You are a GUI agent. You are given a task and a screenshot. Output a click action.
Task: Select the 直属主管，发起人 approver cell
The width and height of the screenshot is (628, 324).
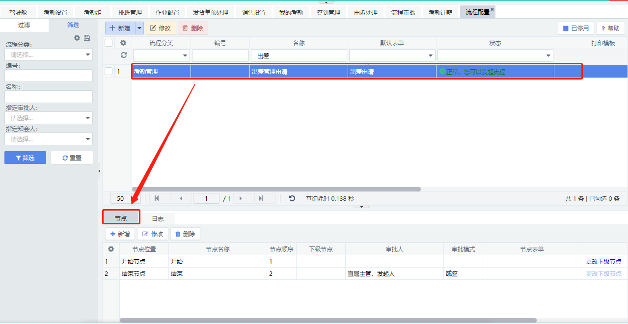[394, 273]
